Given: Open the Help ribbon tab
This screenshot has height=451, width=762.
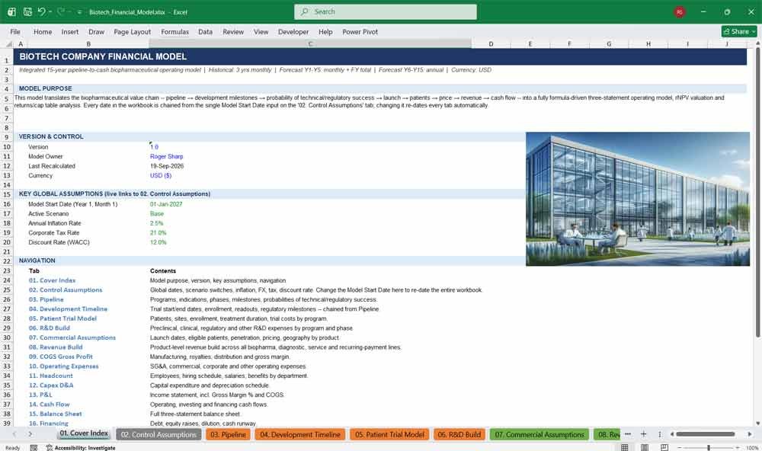Looking at the screenshot, I should coord(325,31).
